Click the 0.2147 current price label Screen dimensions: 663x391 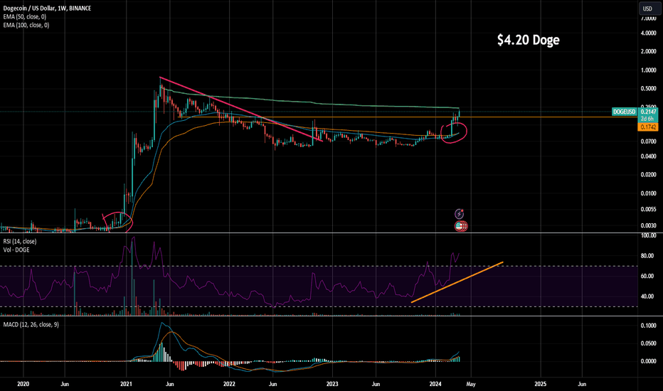pyautogui.click(x=648, y=112)
